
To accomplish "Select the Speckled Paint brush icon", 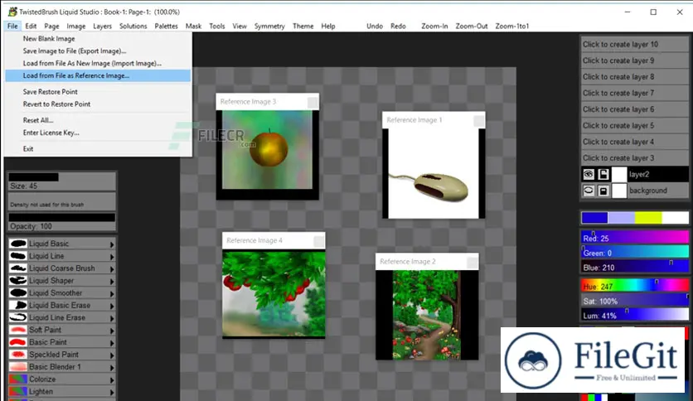I will pos(18,355).
